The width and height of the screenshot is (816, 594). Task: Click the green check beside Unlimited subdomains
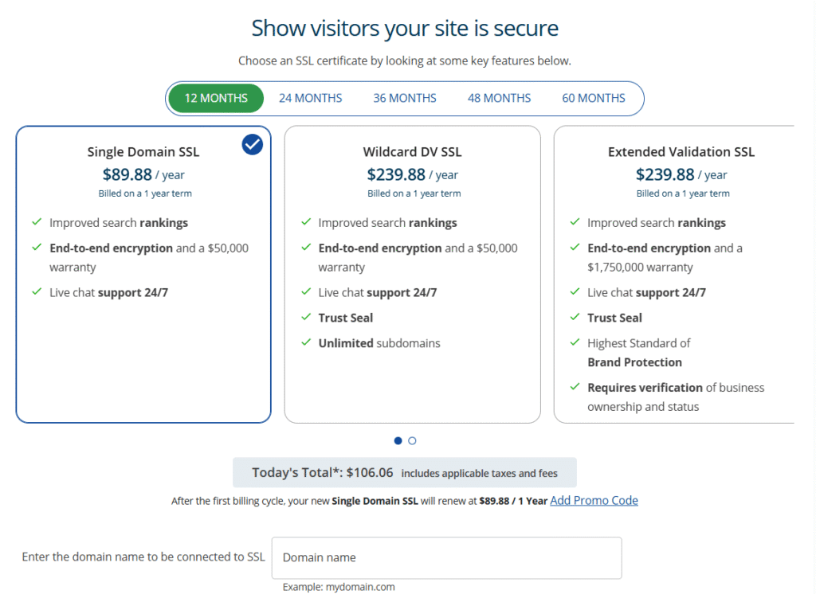[x=306, y=342]
